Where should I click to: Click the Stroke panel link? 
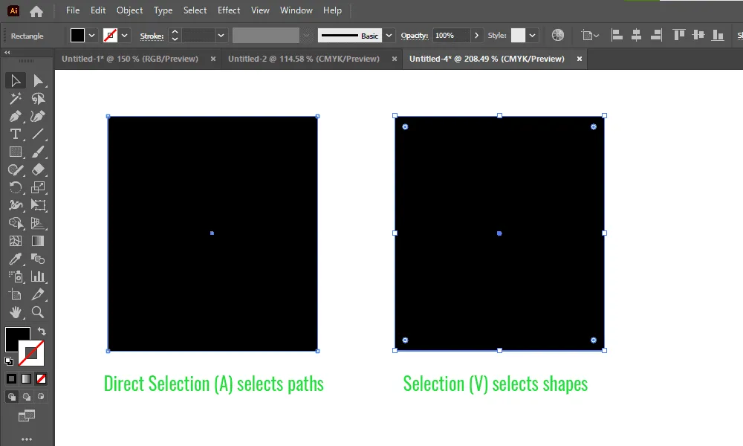point(152,36)
